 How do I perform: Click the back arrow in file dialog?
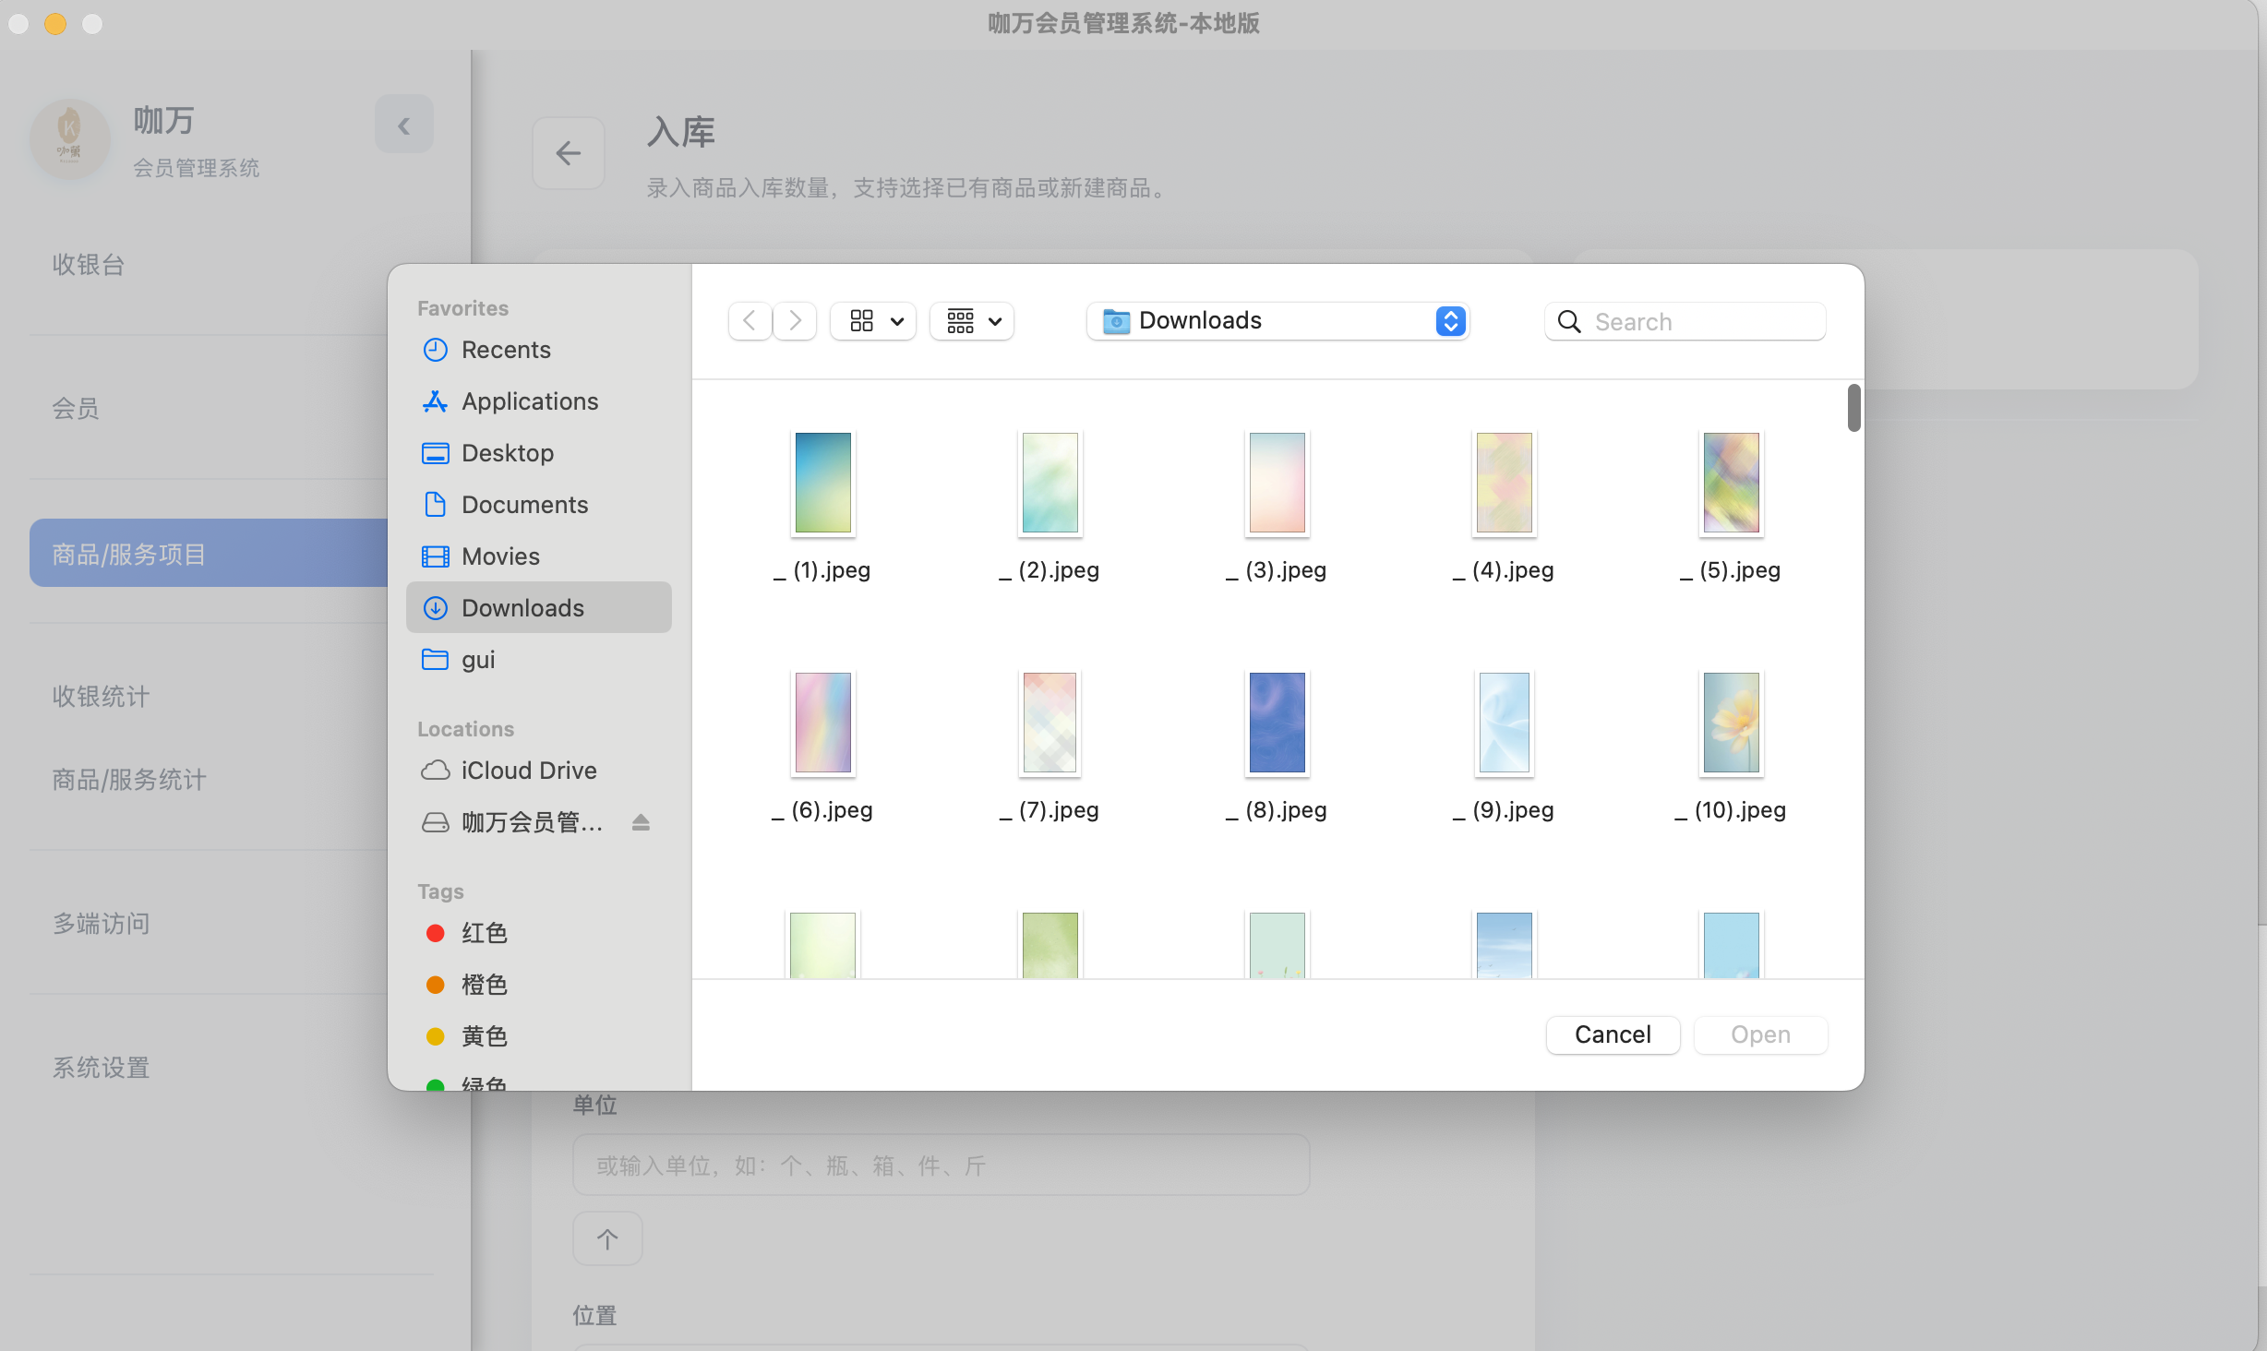(x=750, y=321)
